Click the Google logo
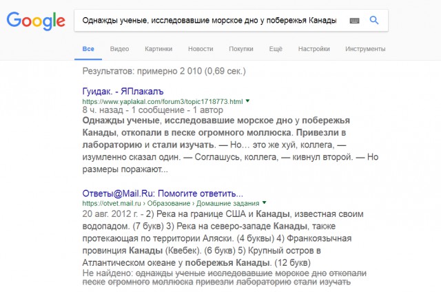The height and width of the screenshot is (292, 441). pyautogui.click(x=36, y=21)
